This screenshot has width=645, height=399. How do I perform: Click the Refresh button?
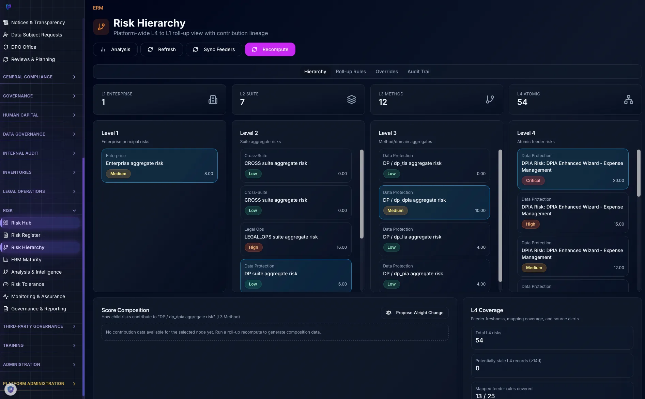[x=162, y=49]
